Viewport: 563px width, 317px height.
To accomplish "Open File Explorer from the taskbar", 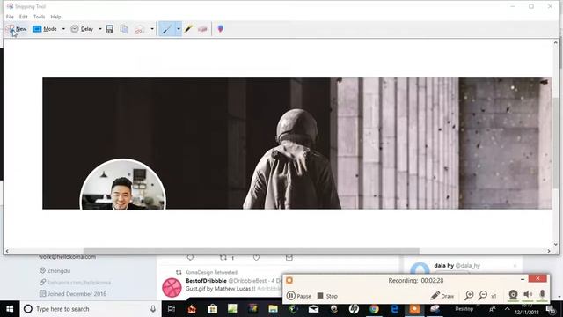I will tap(274, 309).
